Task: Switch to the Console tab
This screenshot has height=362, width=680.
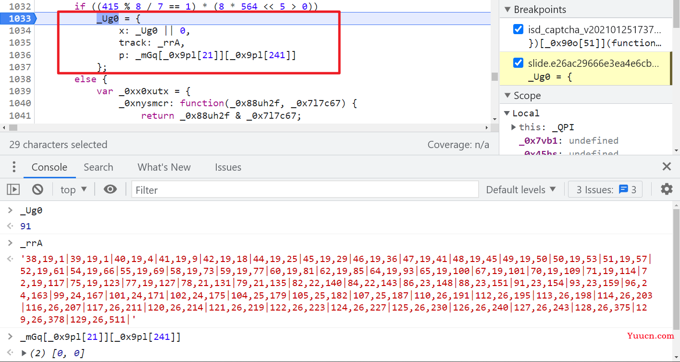Action: pyautogui.click(x=49, y=167)
